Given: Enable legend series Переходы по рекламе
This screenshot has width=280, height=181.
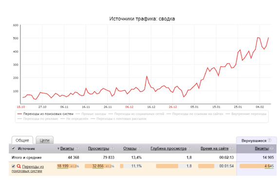Looking at the screenshot, I should 37,119.
